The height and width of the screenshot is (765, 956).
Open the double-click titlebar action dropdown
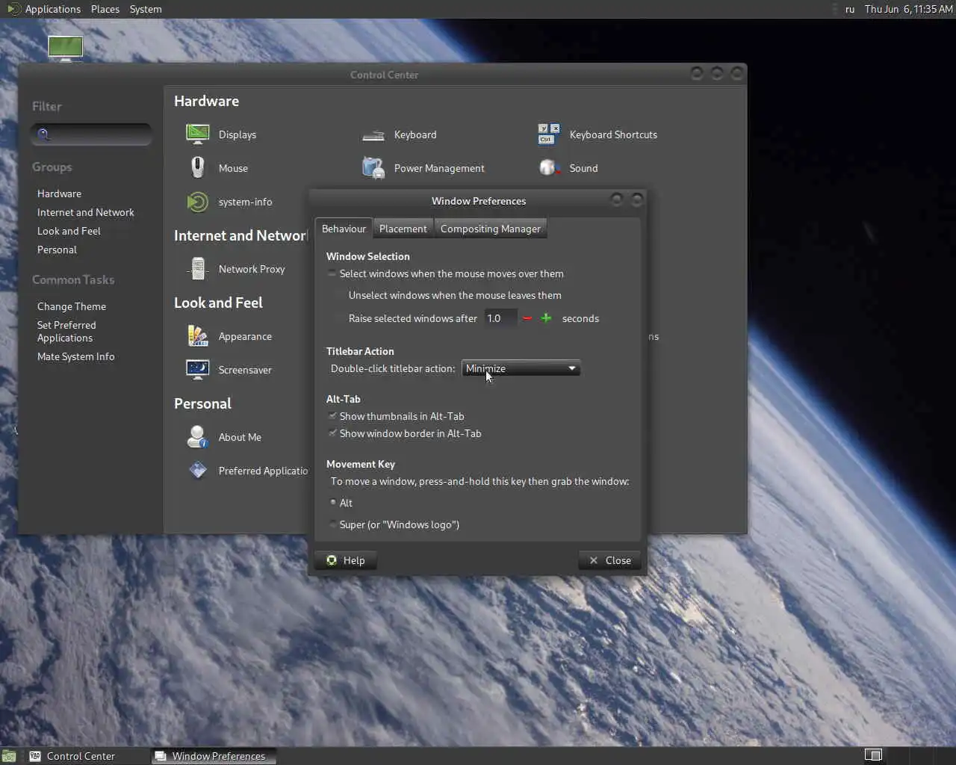(x=521, y=368)
